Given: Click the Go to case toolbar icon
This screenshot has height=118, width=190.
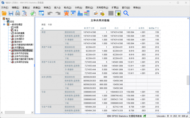Looking at the screenshot, I should click(x=73, y=13).
